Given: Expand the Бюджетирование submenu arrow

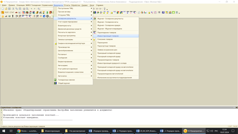Looking at the screenshot, I should click(x=91, y=61).
